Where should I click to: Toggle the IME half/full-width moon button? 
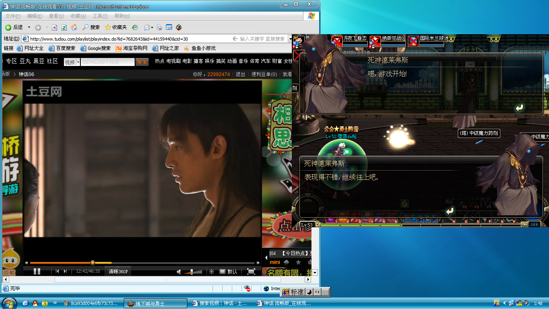coord(309,292)
